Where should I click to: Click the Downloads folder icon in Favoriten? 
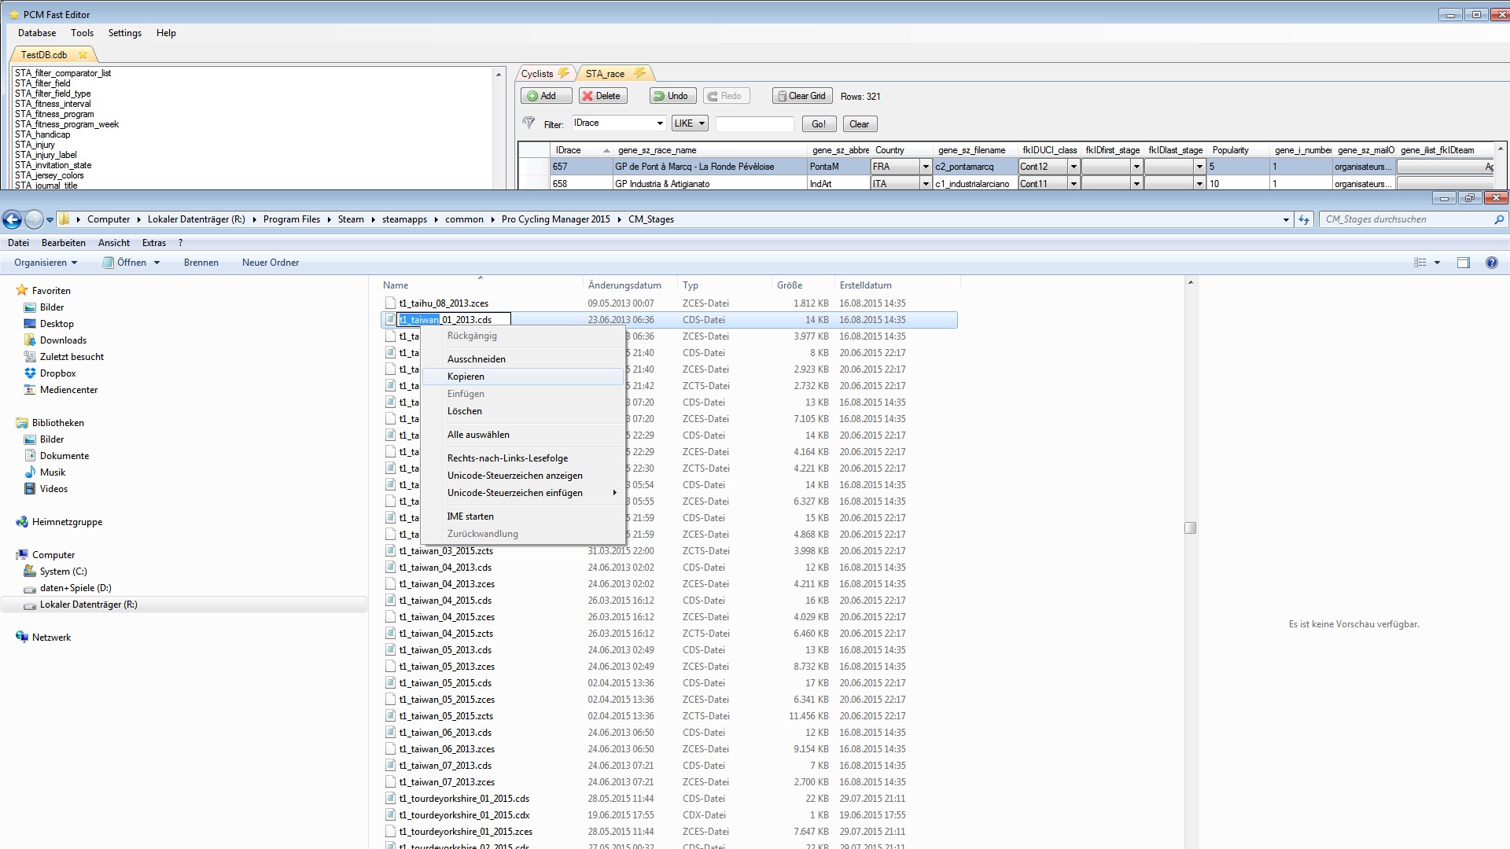[30, 340]
